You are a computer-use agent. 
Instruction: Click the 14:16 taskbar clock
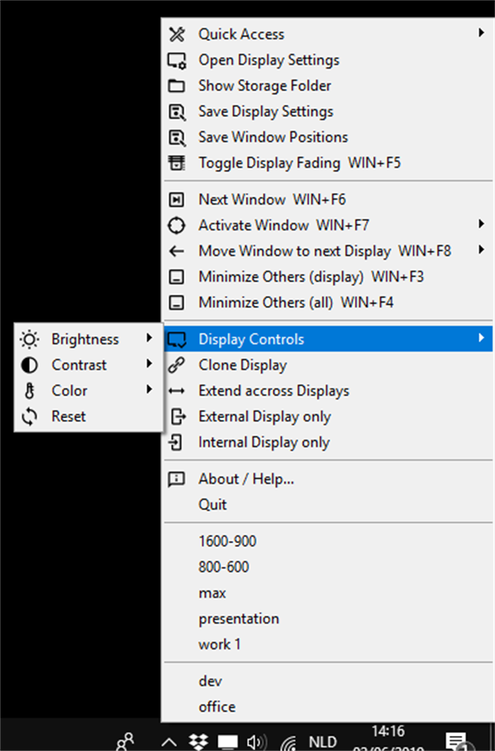click(x=388, y=731)
